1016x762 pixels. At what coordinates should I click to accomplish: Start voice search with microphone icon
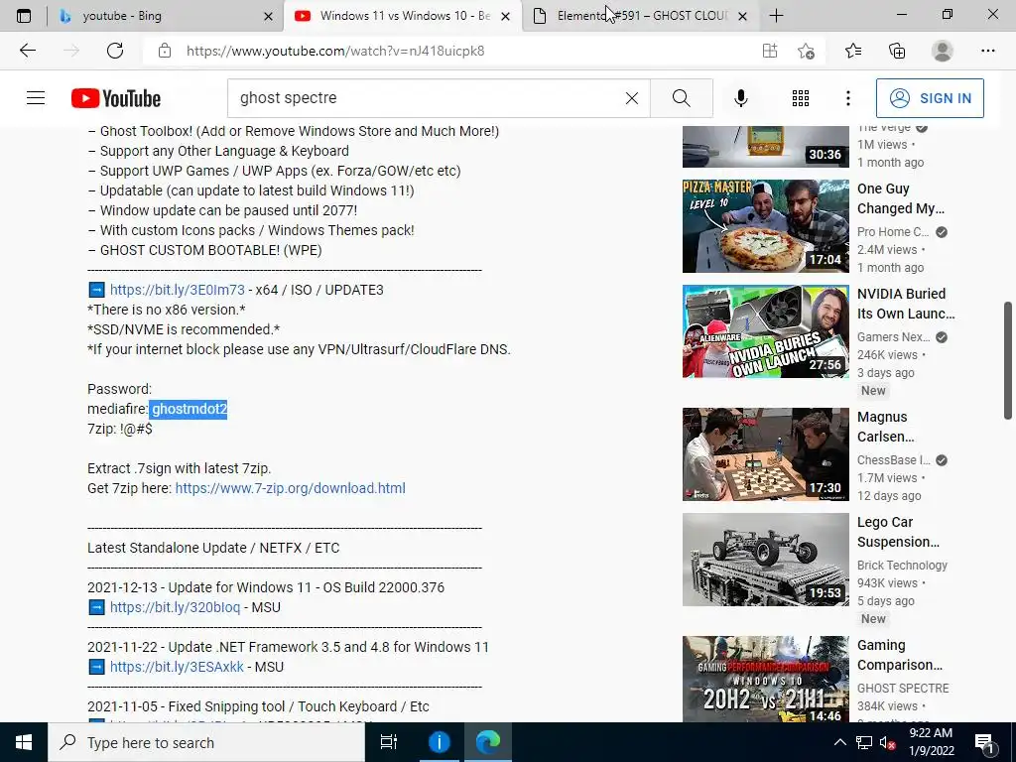pos(740,98)
